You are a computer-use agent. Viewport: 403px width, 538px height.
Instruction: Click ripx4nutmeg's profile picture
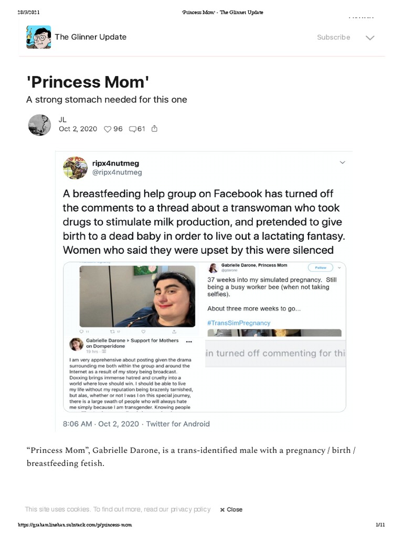(x=75, y=168)
